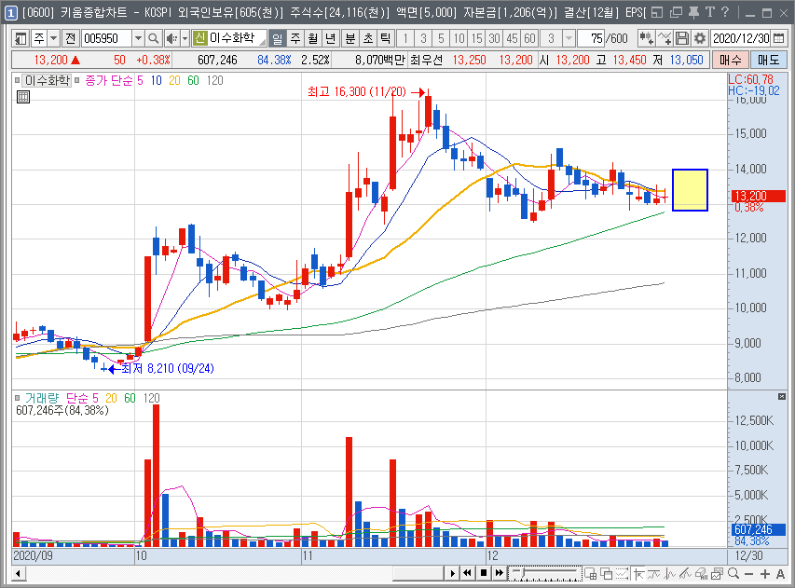
Task: Click the stacked chart window icon at bottom
Action: point(717,573)
